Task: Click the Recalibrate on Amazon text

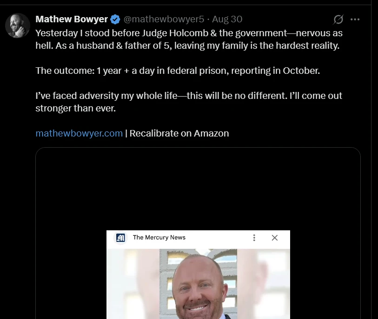Action: 179,133
